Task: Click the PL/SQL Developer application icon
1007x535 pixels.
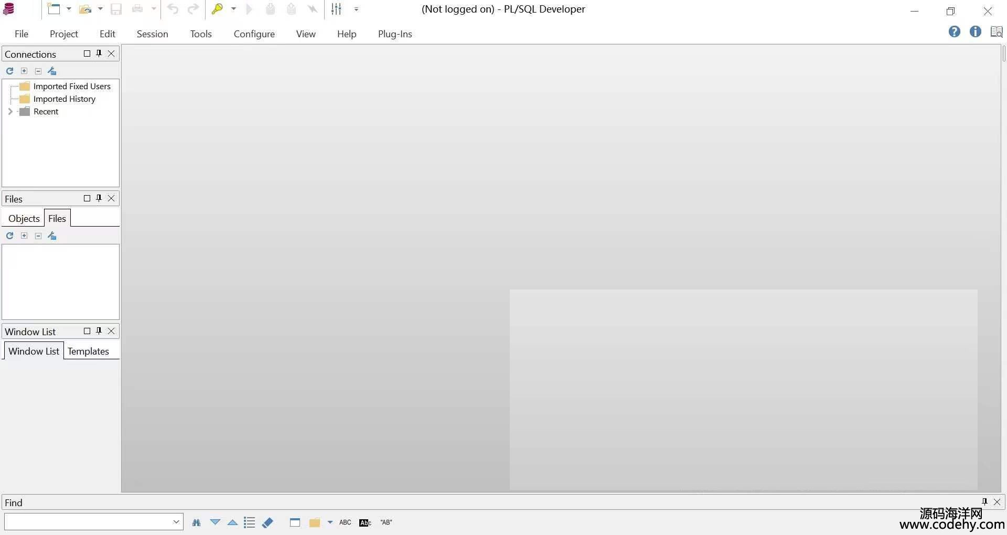Action: click(x=9, y=9)
